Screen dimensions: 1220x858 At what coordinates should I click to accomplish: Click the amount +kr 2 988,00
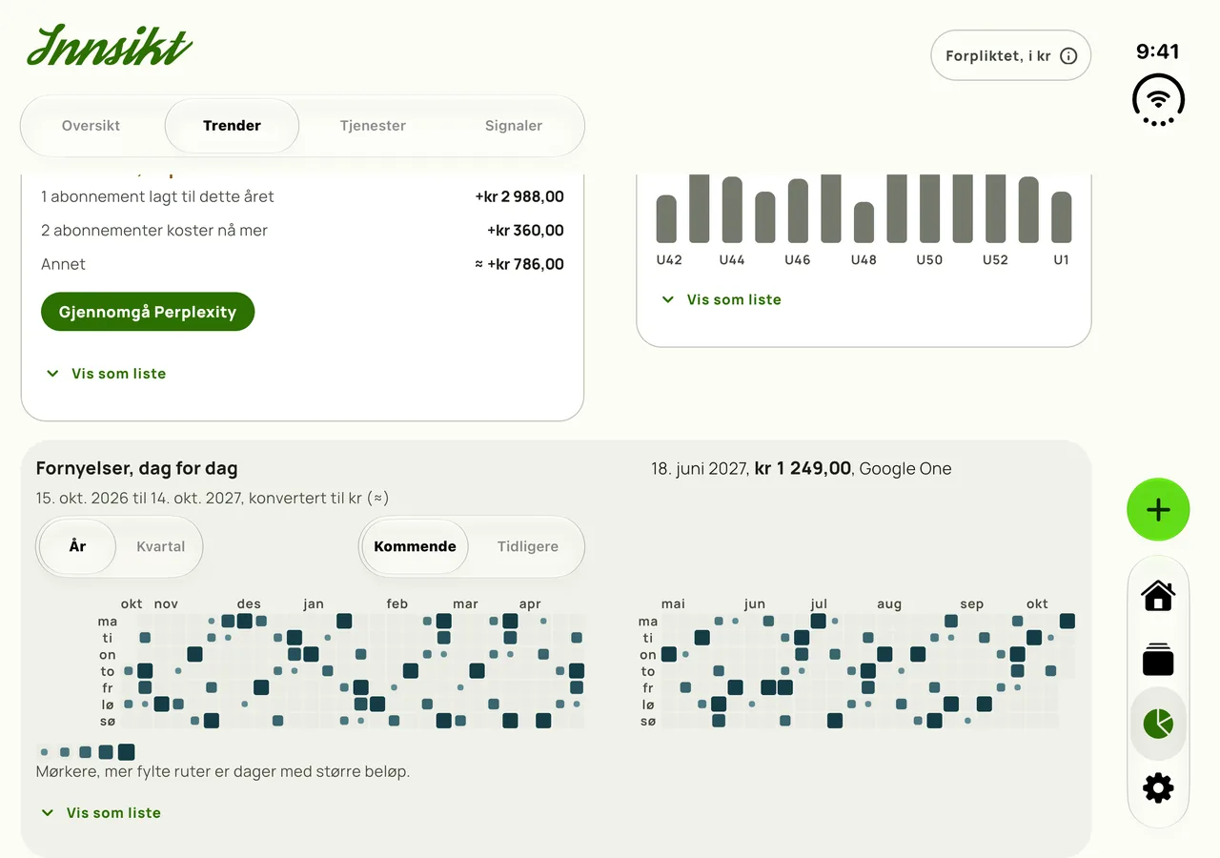tap(519, 197)
